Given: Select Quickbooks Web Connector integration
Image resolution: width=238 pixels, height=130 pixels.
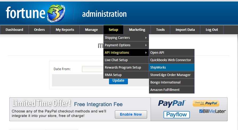Looking at the screenshot, I should 172,60.
